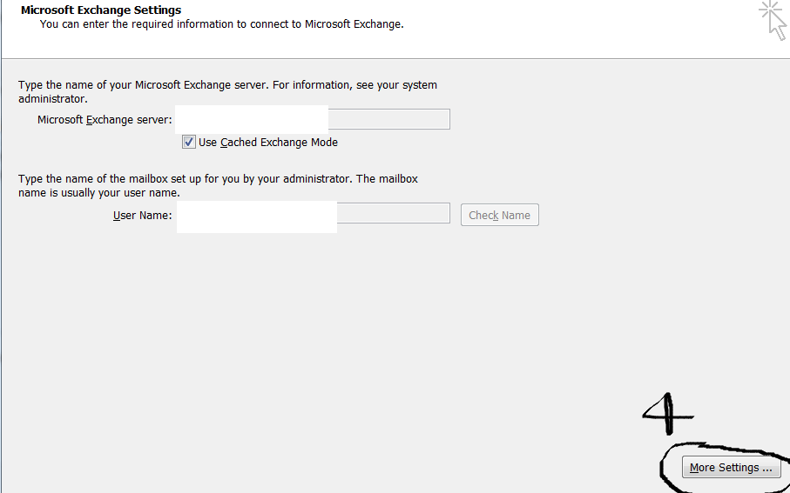Click 'You can enter the required information' text
Screen dimensions: 790x493
click(x=222, y=23)
